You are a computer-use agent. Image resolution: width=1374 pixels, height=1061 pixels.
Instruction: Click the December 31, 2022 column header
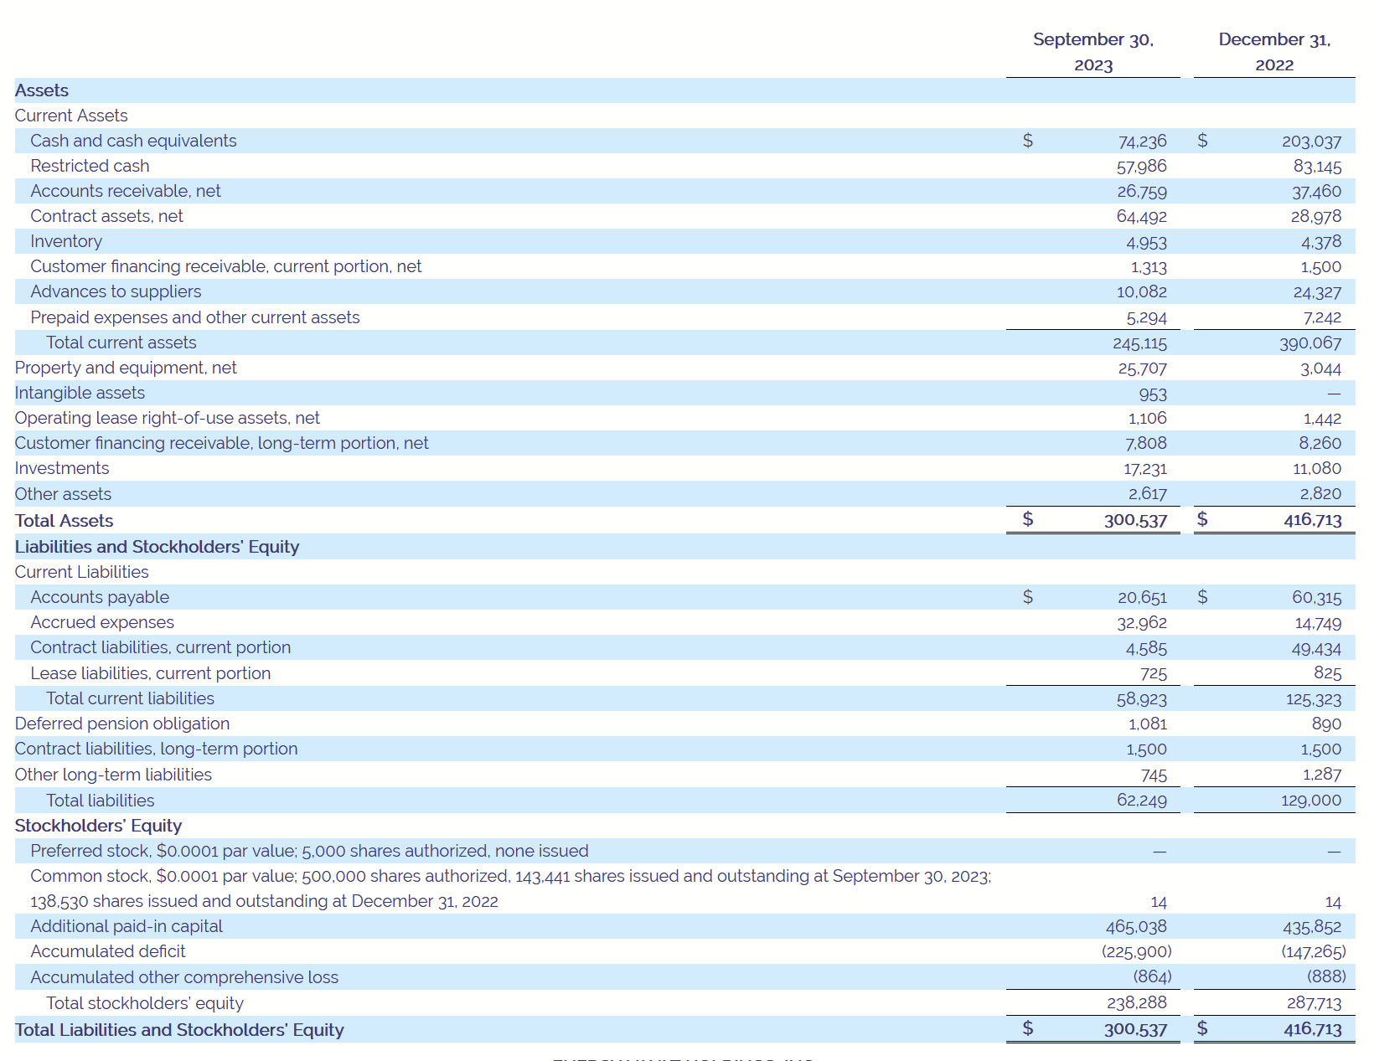tap(1273, 52)
